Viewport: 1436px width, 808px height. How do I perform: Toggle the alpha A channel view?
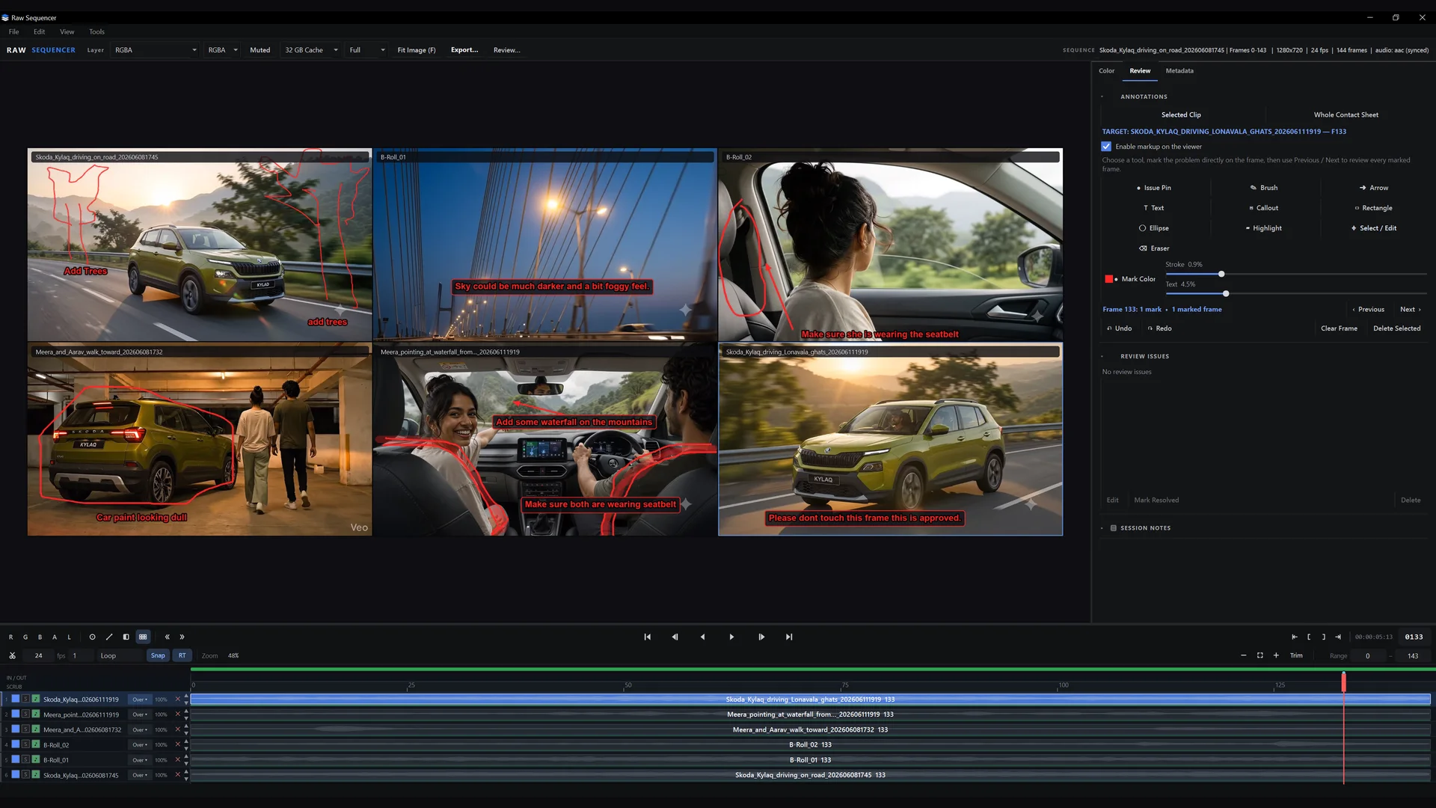click(55, 637)
